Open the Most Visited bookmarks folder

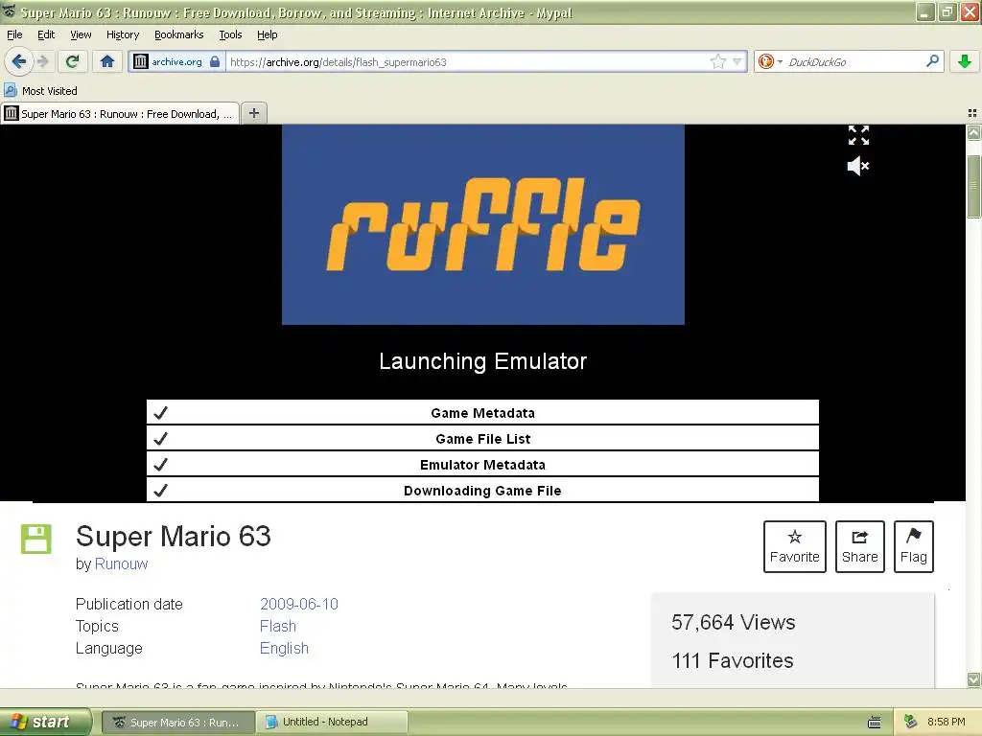tap(41, 91)
